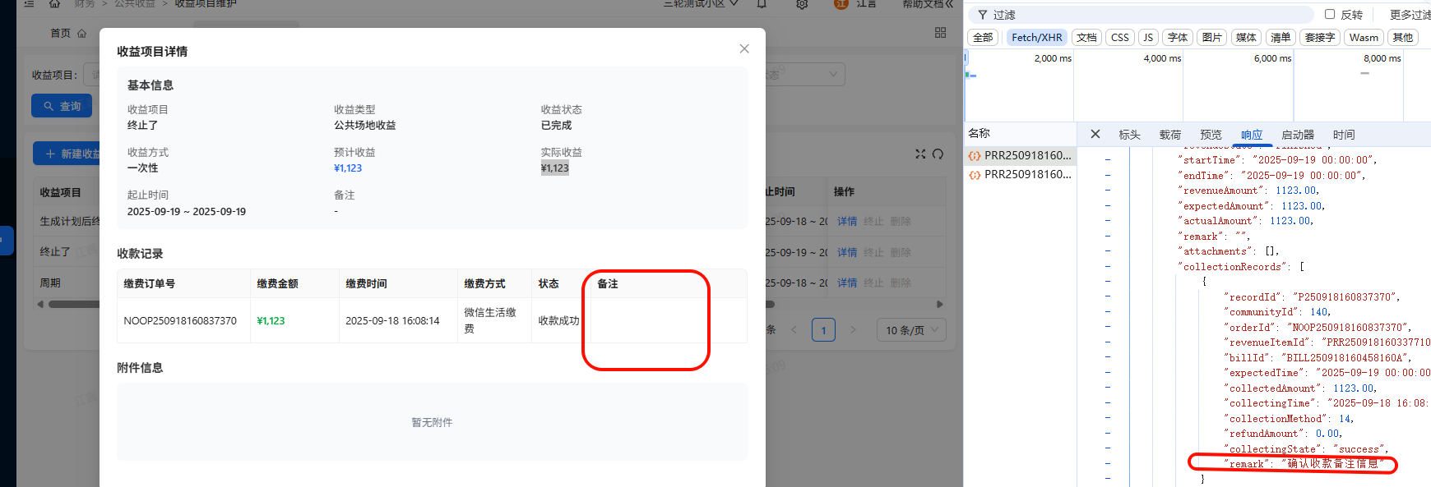
Task: Close the request details pane in DevTools
Action: point(1095,134)
